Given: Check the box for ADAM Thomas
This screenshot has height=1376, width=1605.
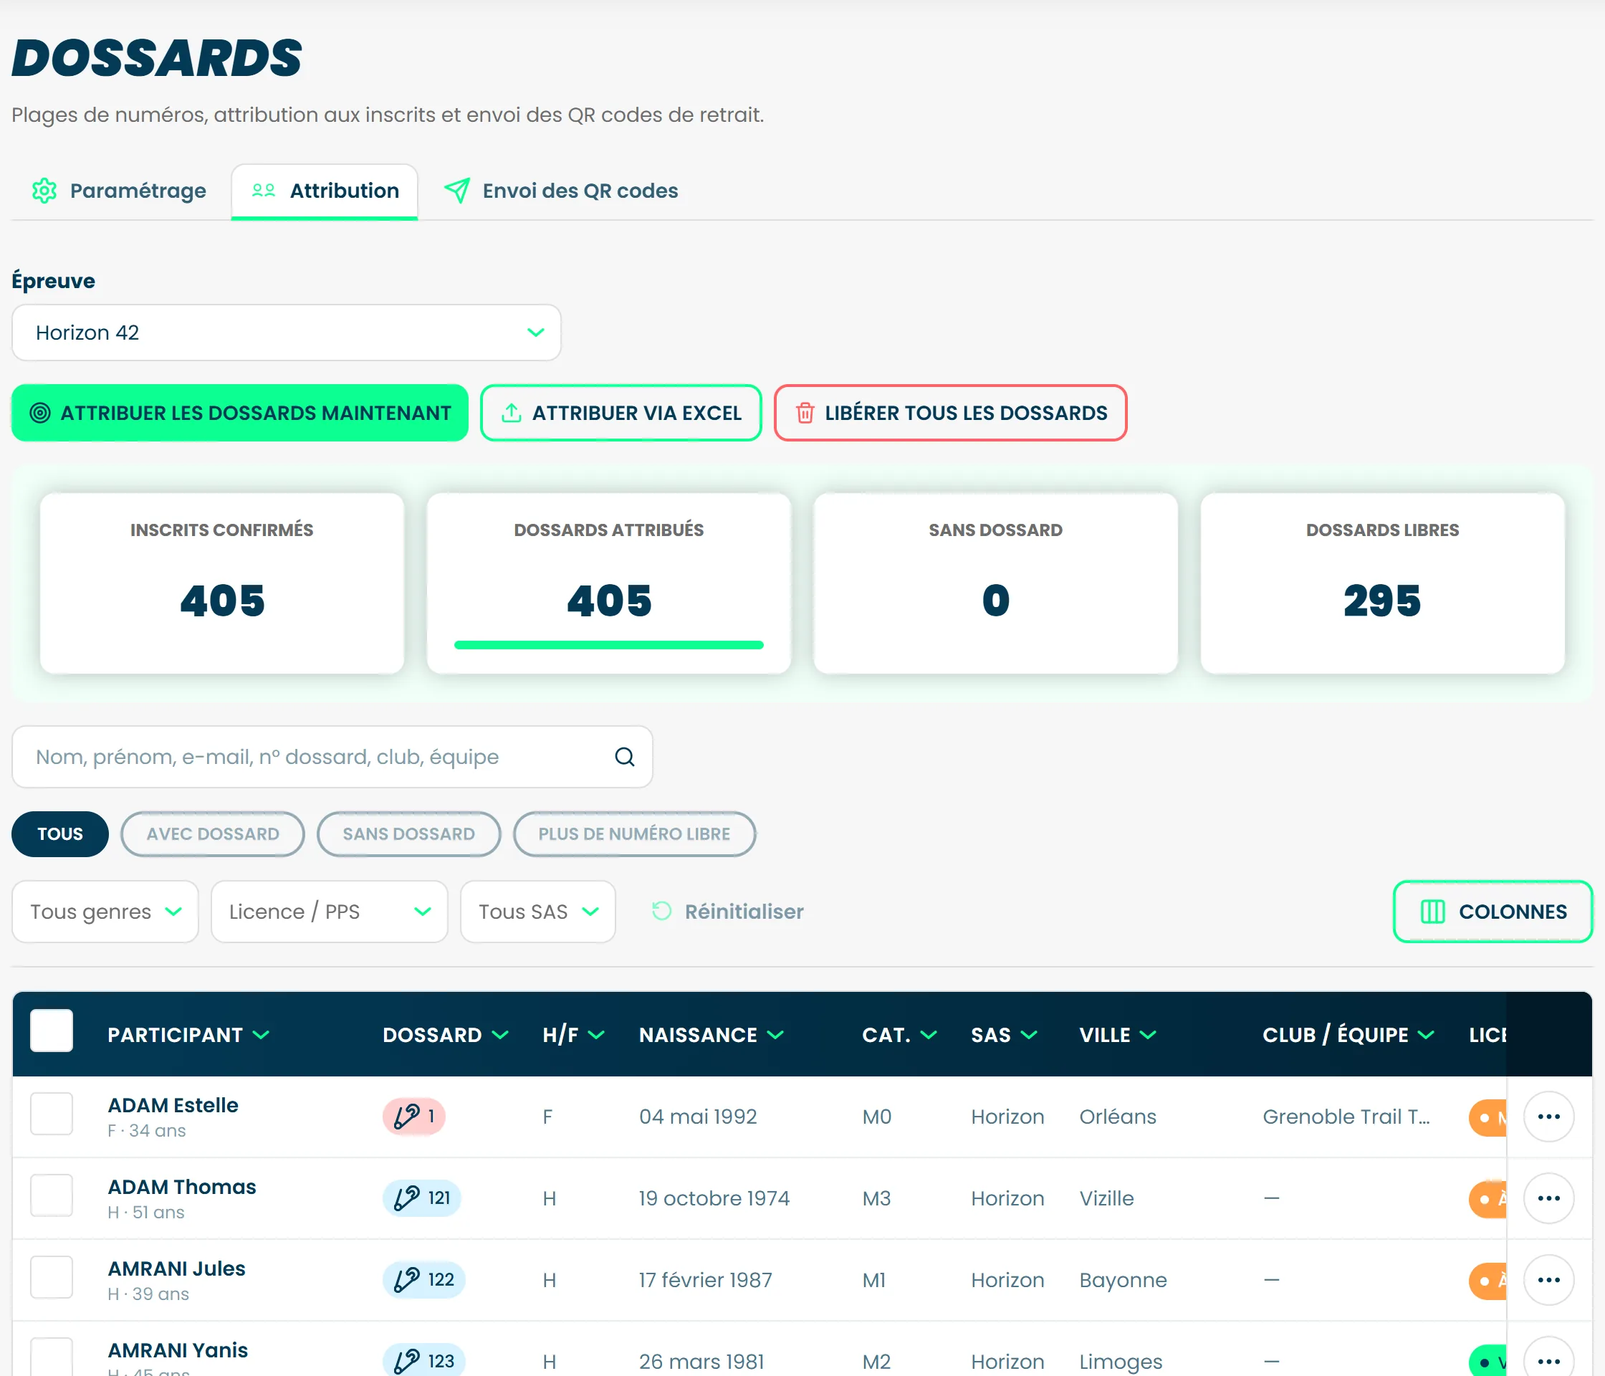Looking at the screenshot, I should point(52,1195).
